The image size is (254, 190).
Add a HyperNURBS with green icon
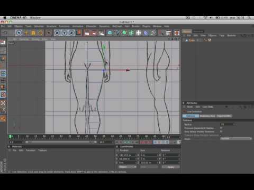(x=124, y=33)
